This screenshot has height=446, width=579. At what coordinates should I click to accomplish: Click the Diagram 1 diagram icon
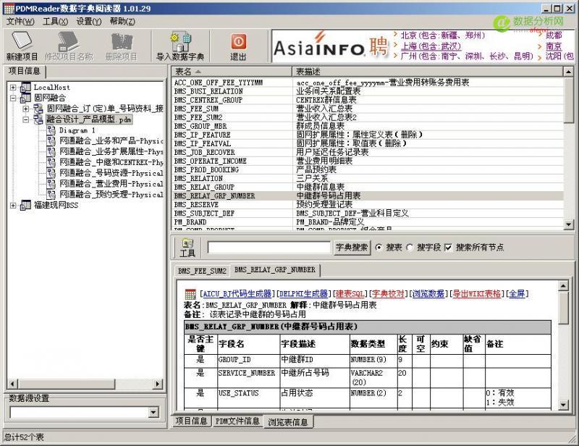[51, 130]
